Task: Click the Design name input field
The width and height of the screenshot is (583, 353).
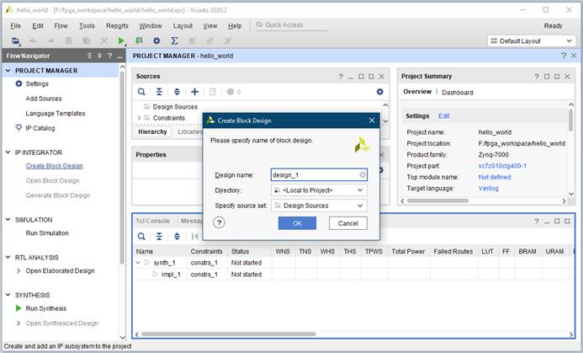Action: [x=313, y=175]
